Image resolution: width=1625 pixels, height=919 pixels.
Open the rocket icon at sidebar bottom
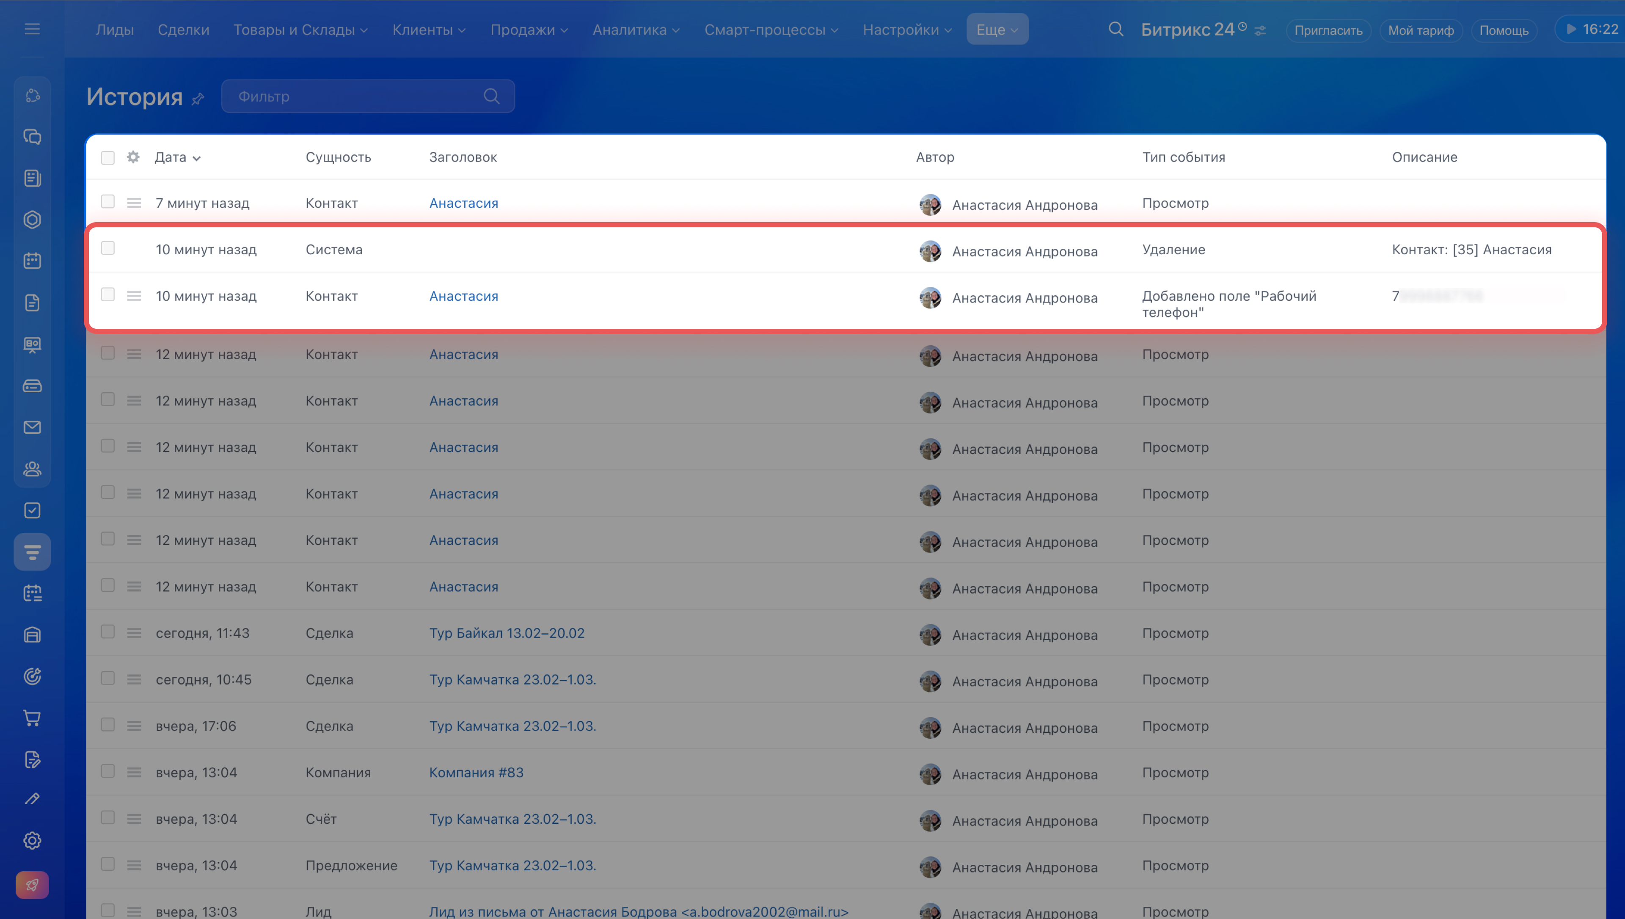[x=32, y=885]
